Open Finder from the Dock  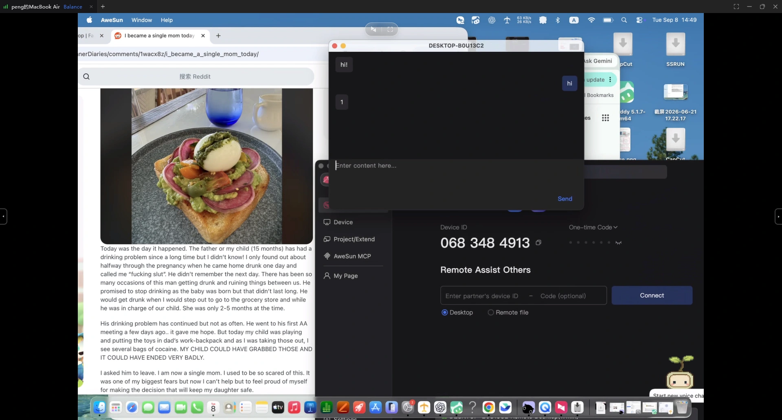pyautogui.click(x=99, y=407)
